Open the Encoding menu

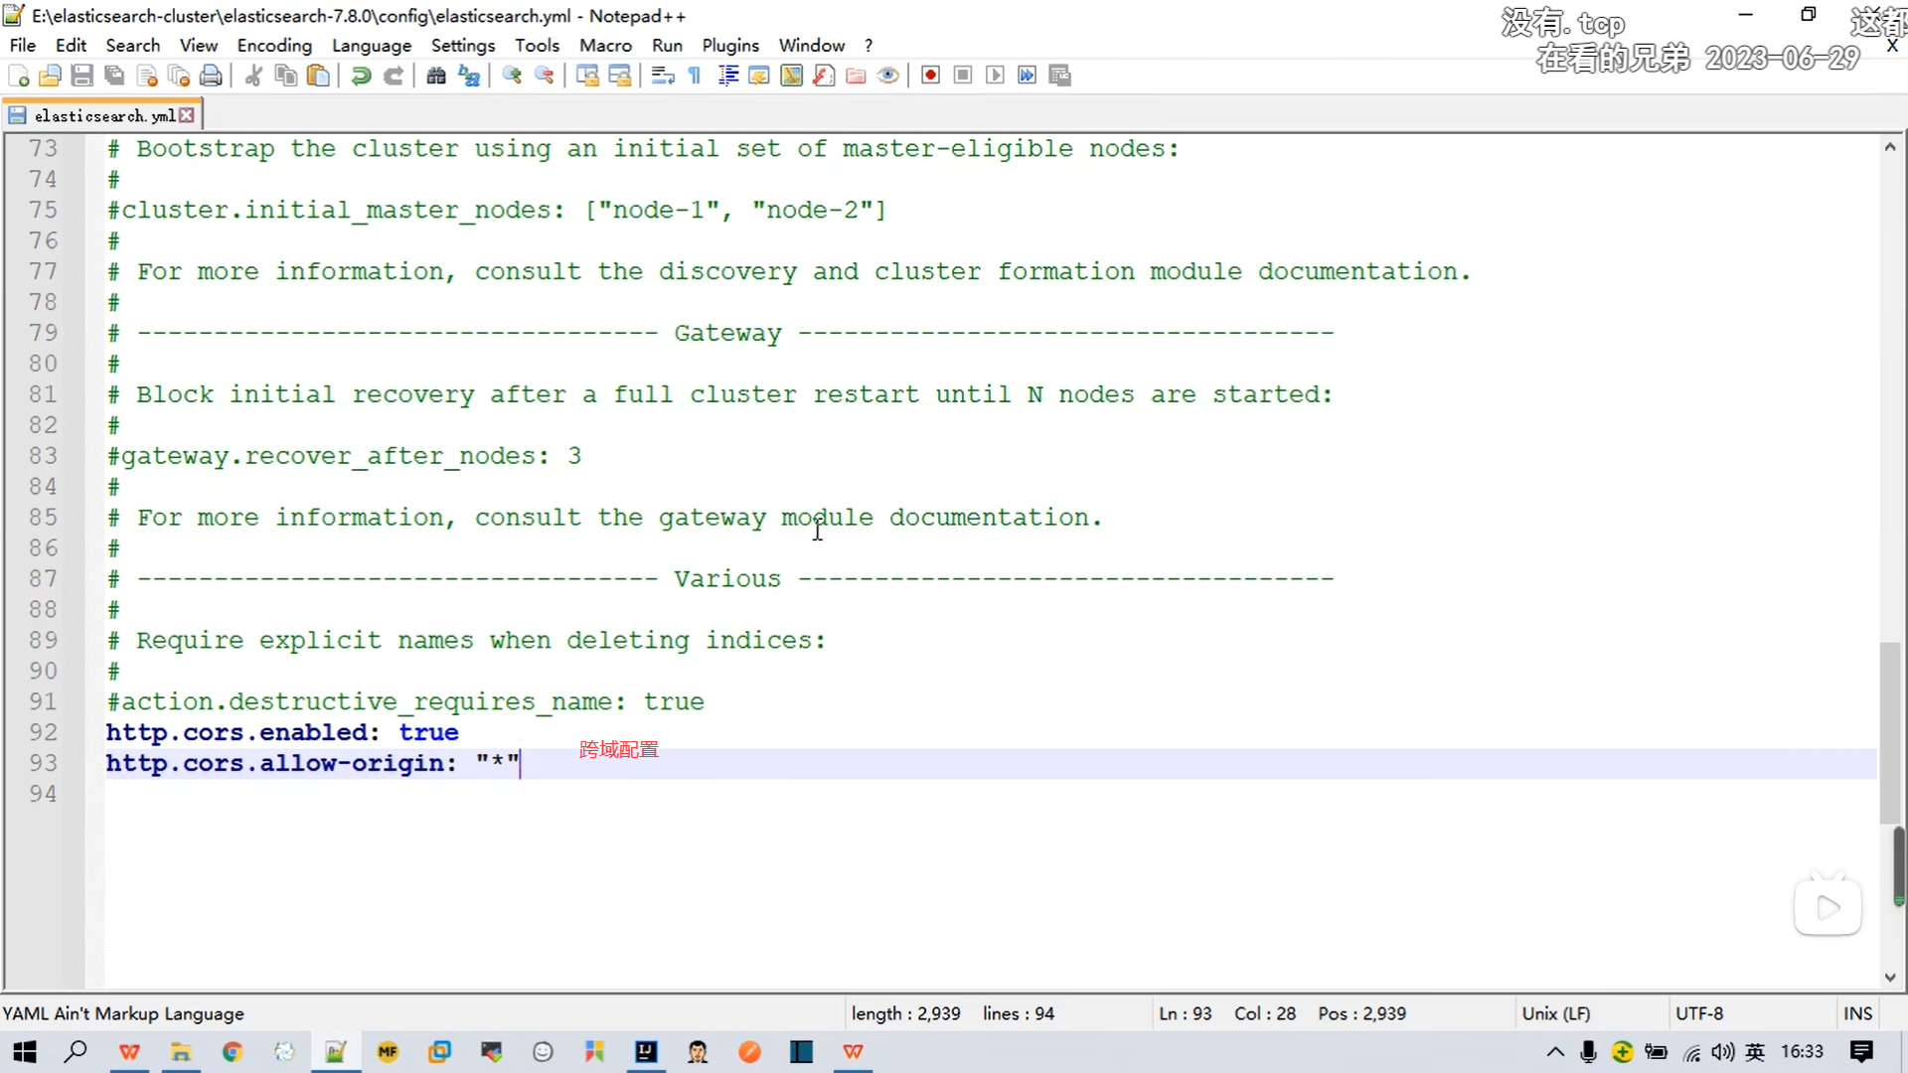click(x=274, y=46)
